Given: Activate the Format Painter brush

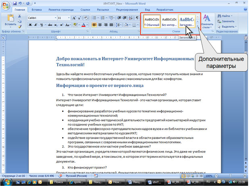Looking at the screenshot, I should [x=19, y=27].
